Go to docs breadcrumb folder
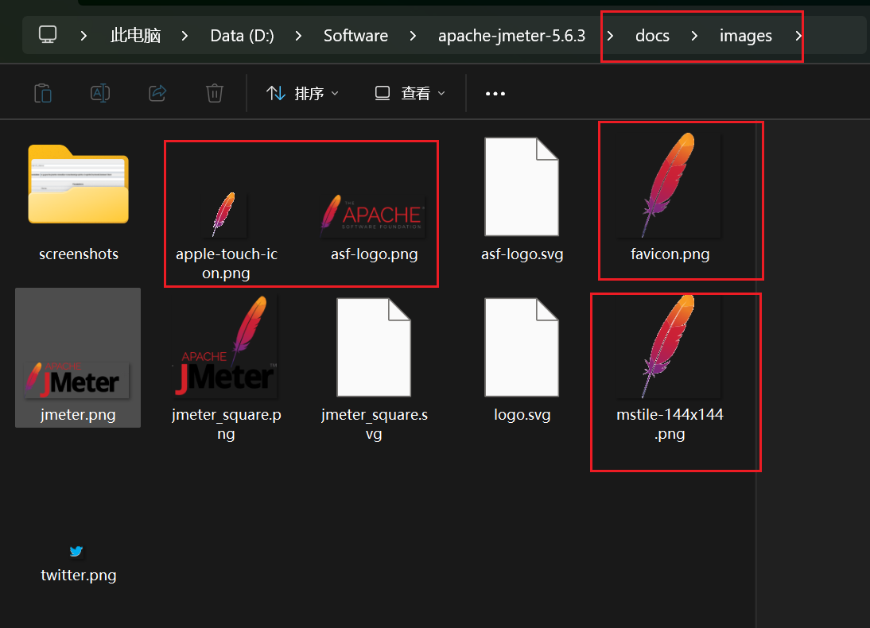This screenshot has width=870, height=628. [x=652, y=36]
